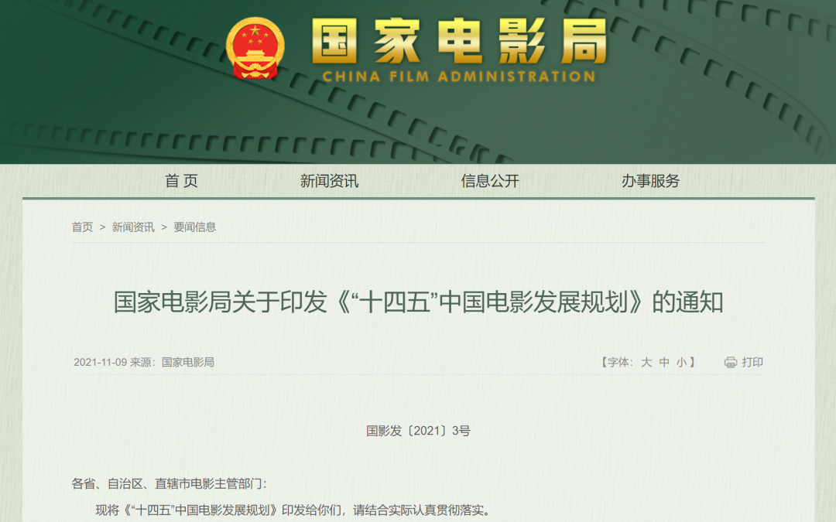Set font size to 中
Viewport: 836px width, 522px height.
[x=664, y=363]
